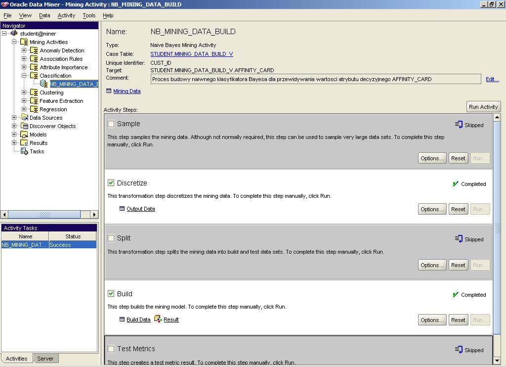
Task: Click the Navigator scroll right arrow
Action: point(94,215)
